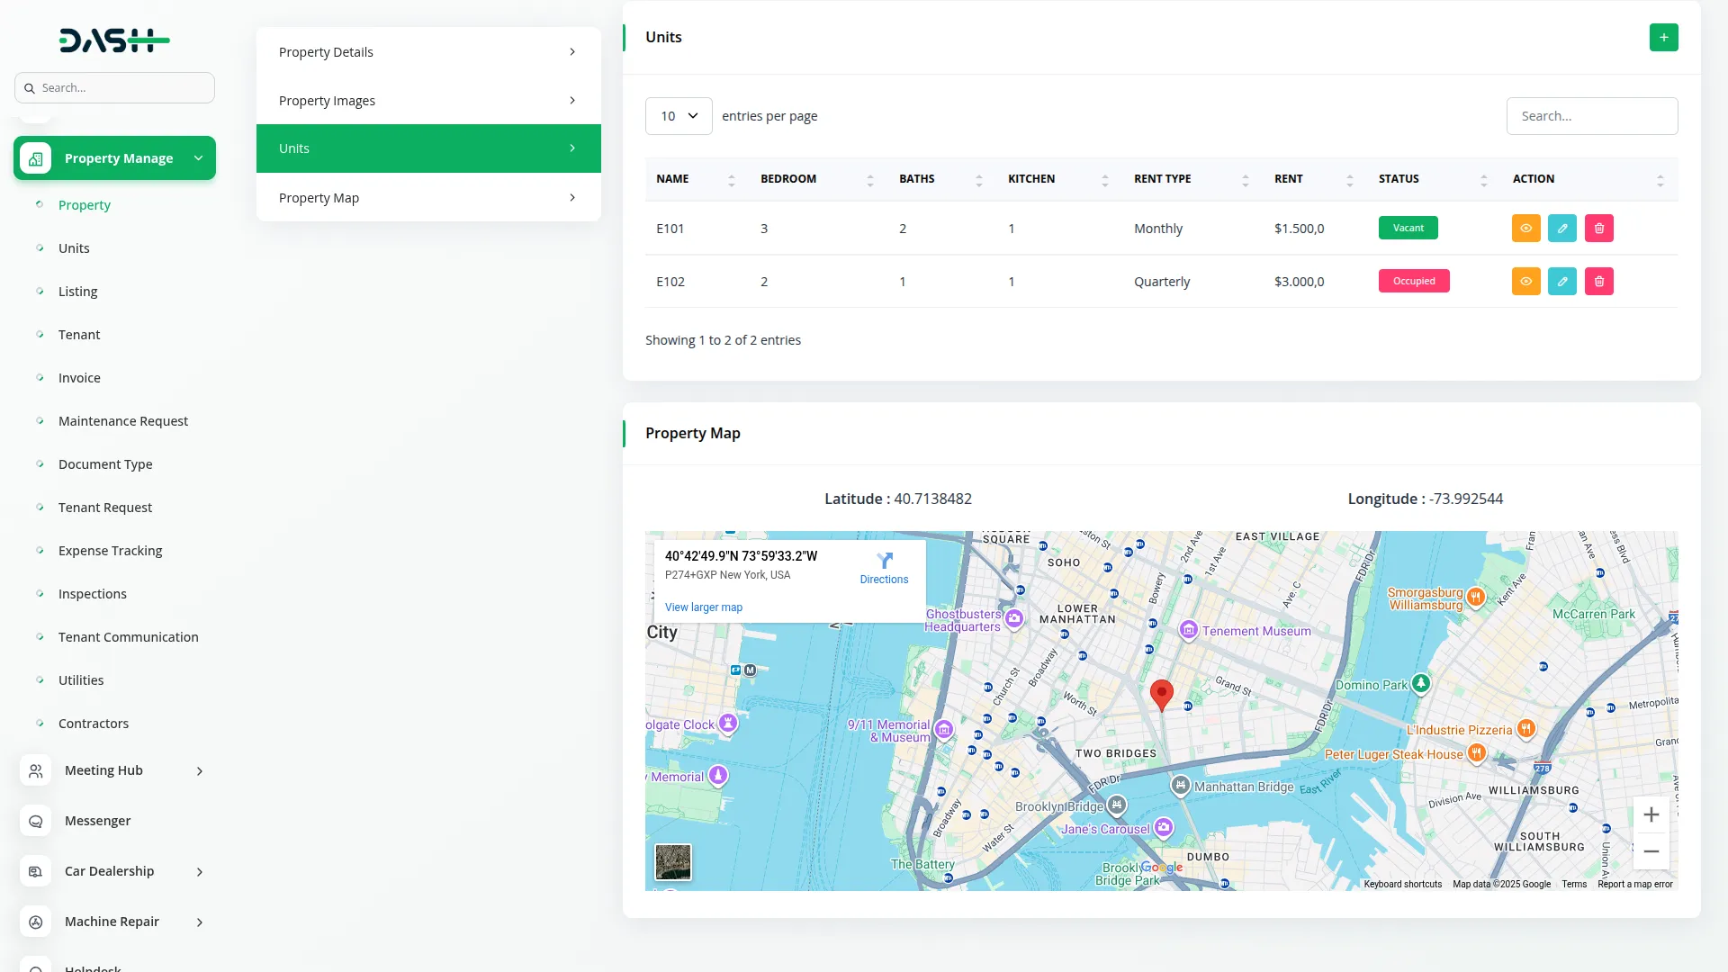1728x972 pixels.
Task: Zoom out the map with minus button
Action: tap(1651, 851)
